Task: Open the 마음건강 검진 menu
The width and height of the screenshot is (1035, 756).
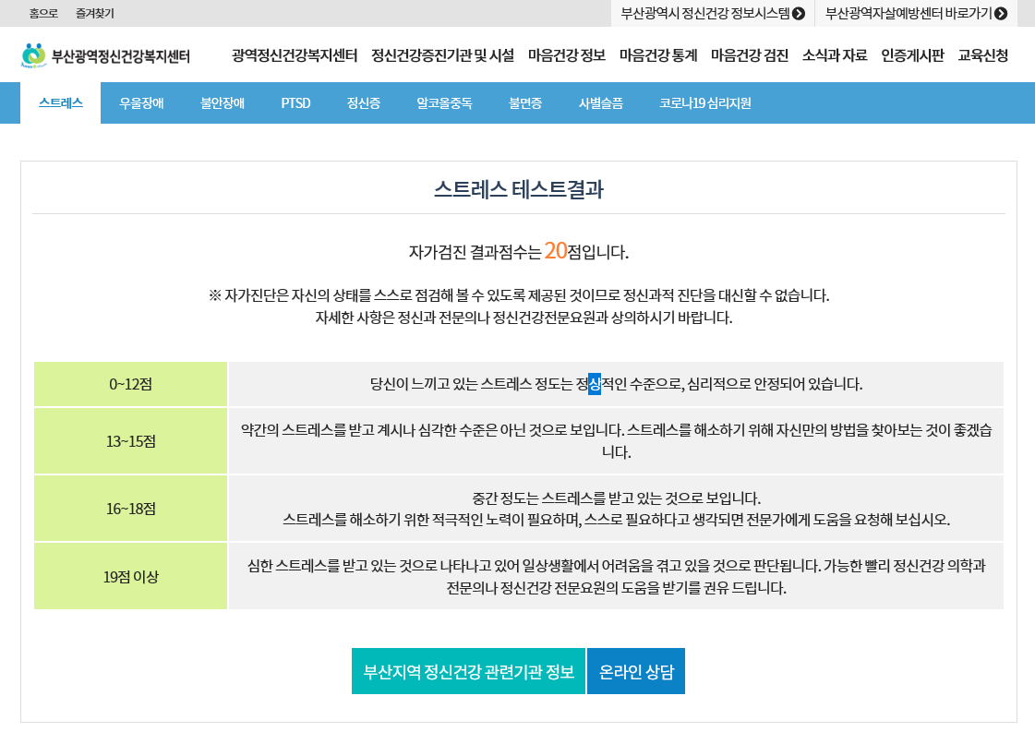Action: click(749, 55)
